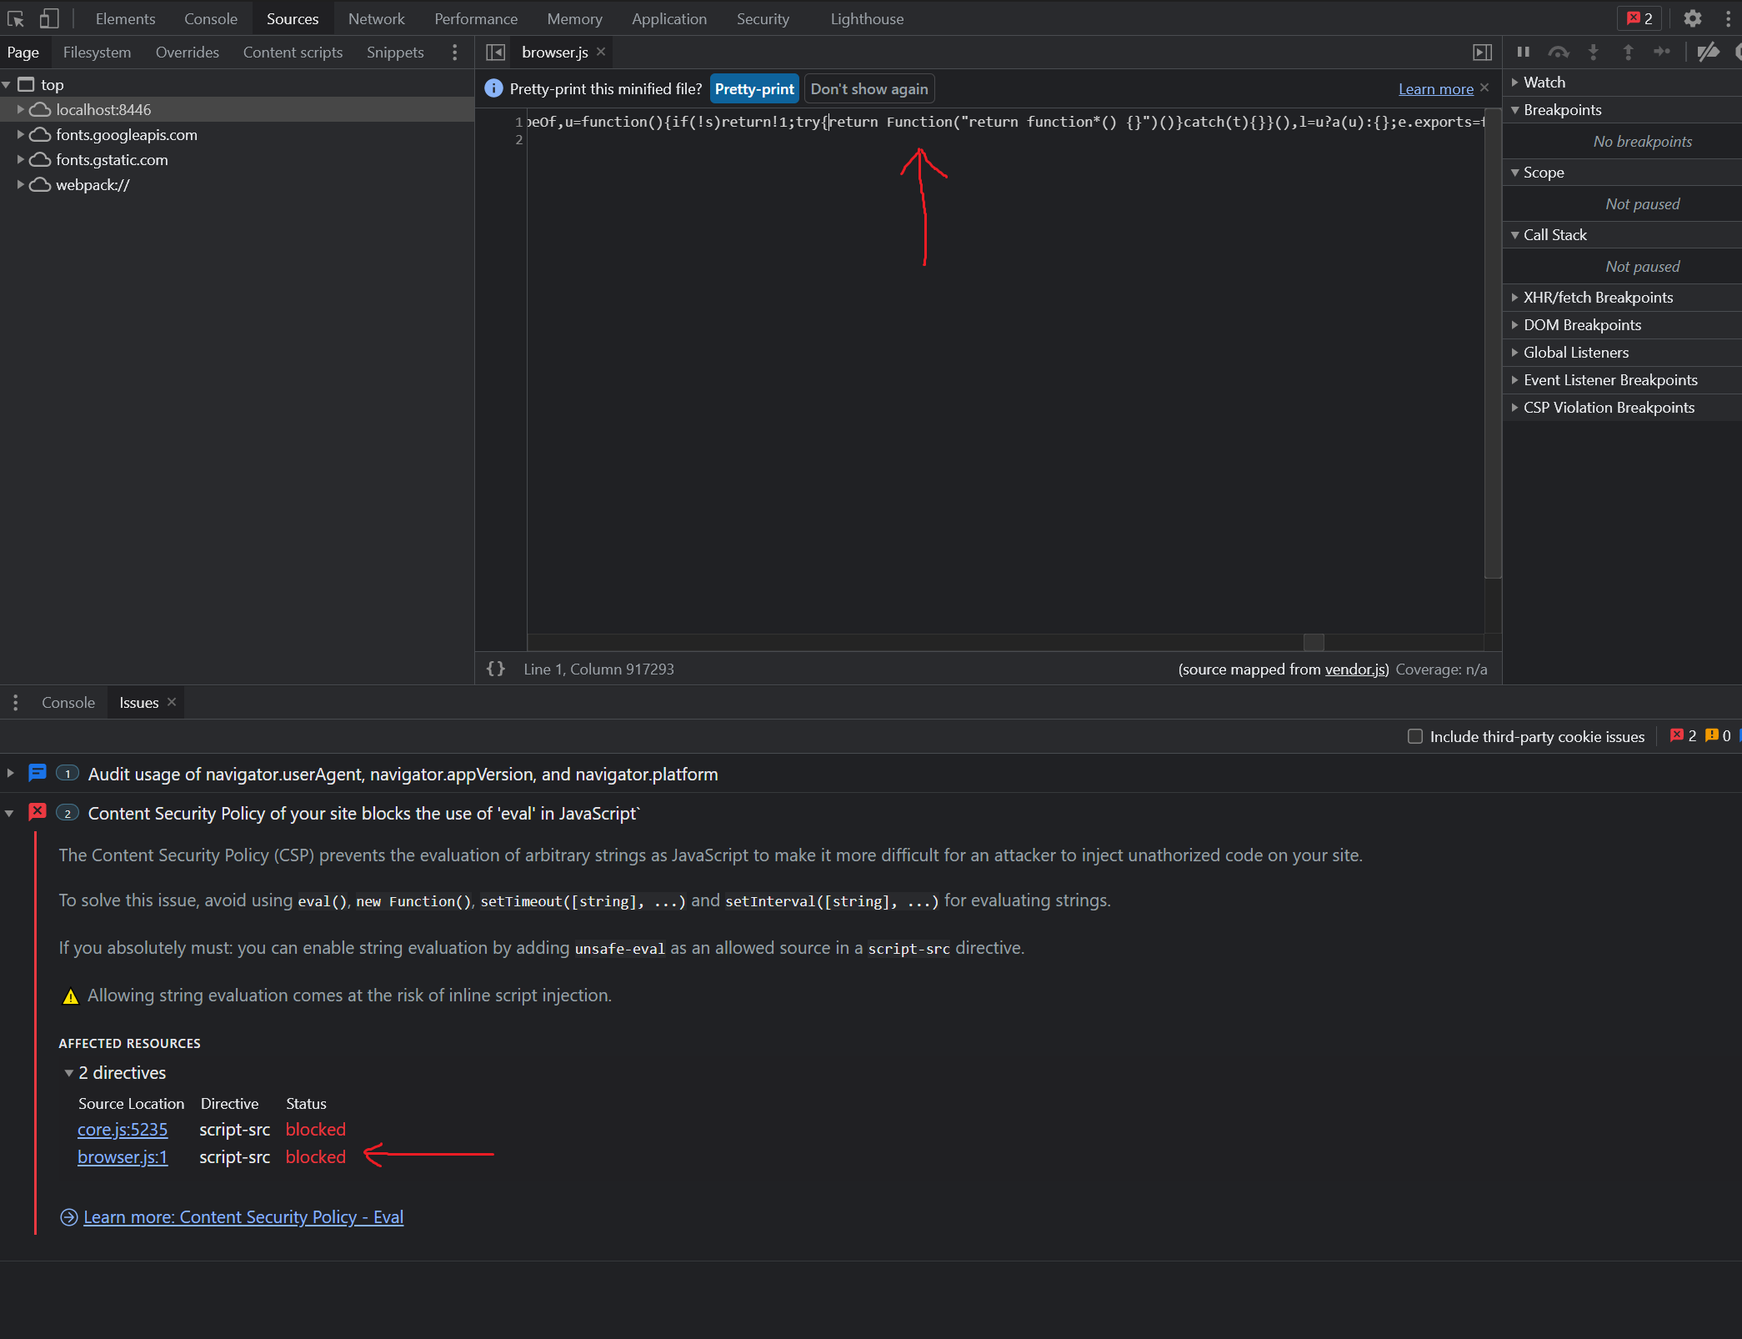1742x1339 pixels.
Task: Collapse the 2 directives list
Action: pos(68,1073)
